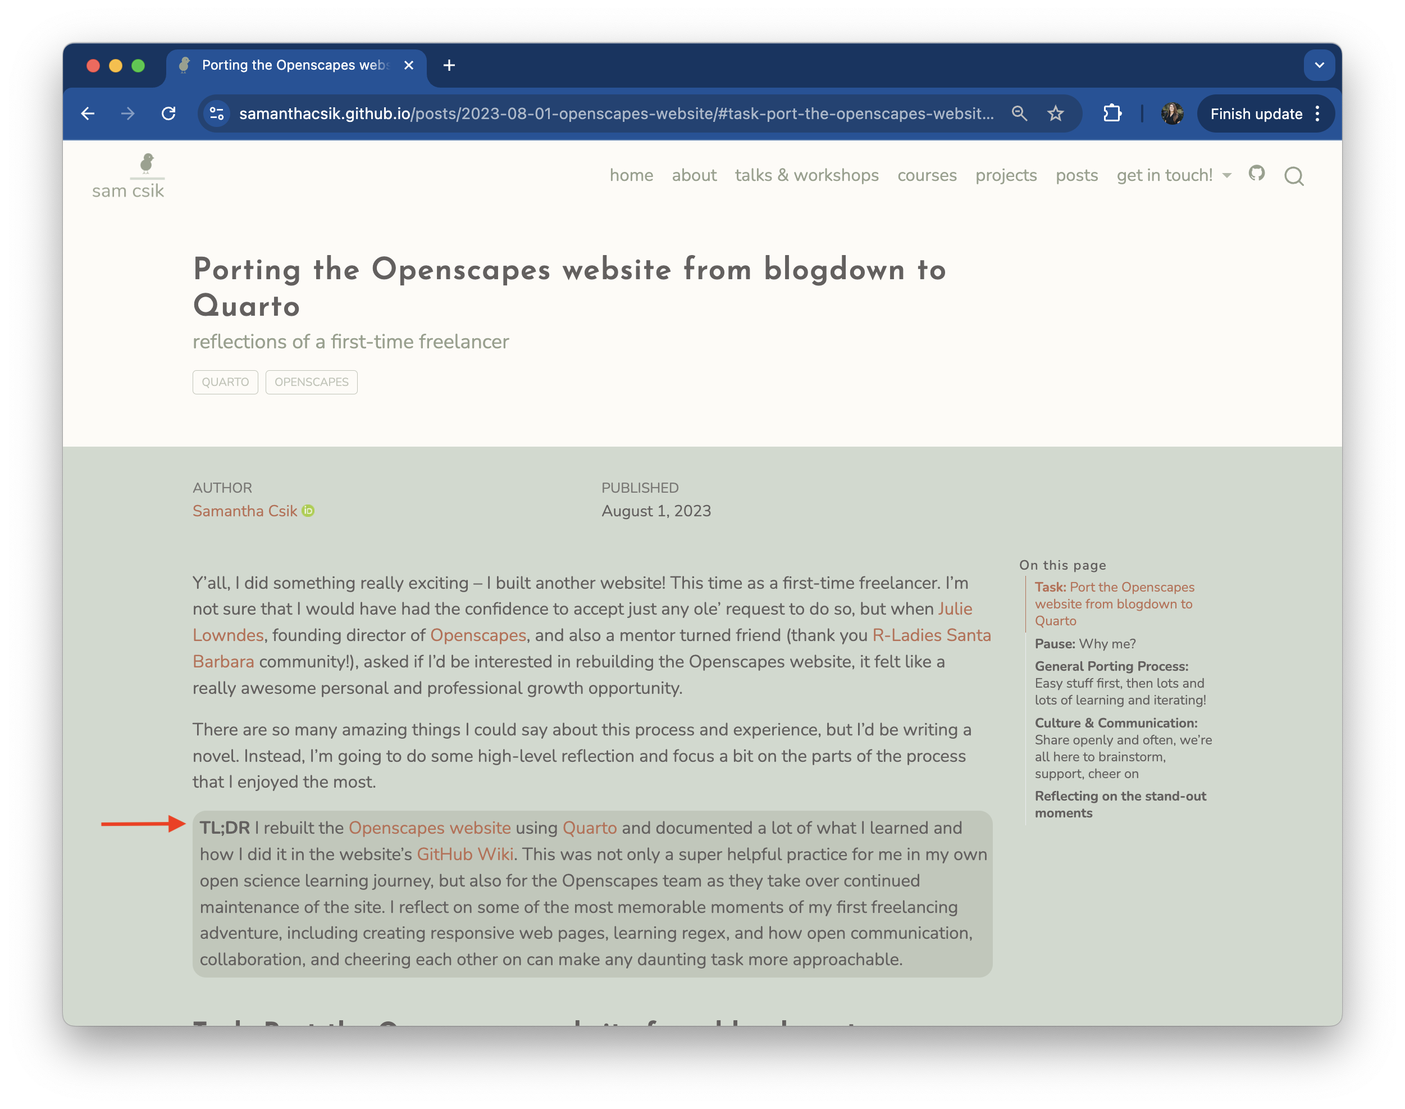Go back with the browser arrow
The height and width of the screenshot is (1109, 1405).
[88, 113]
